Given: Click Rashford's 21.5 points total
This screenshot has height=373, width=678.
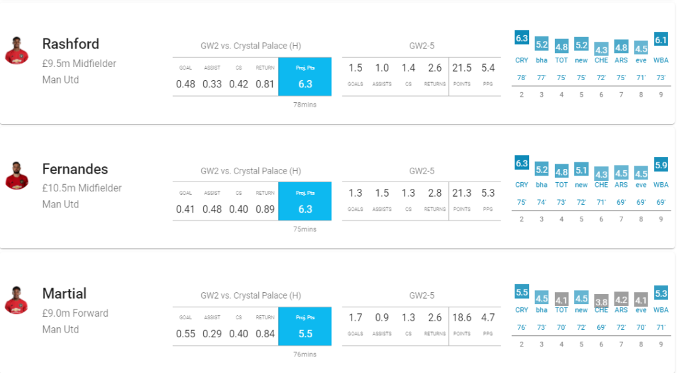Looking at the screenshot, I should point(461,68).
